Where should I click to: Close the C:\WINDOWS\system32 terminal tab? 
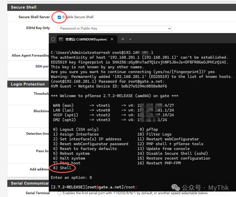[112, 39]
